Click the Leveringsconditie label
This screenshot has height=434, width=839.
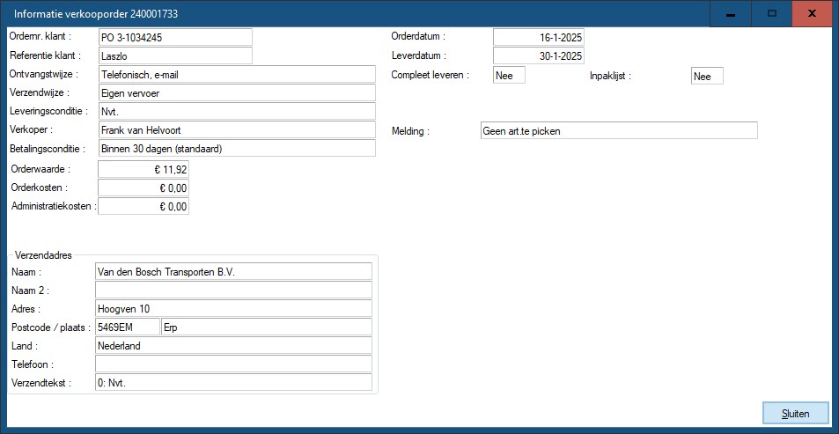(x=49, y=111)
